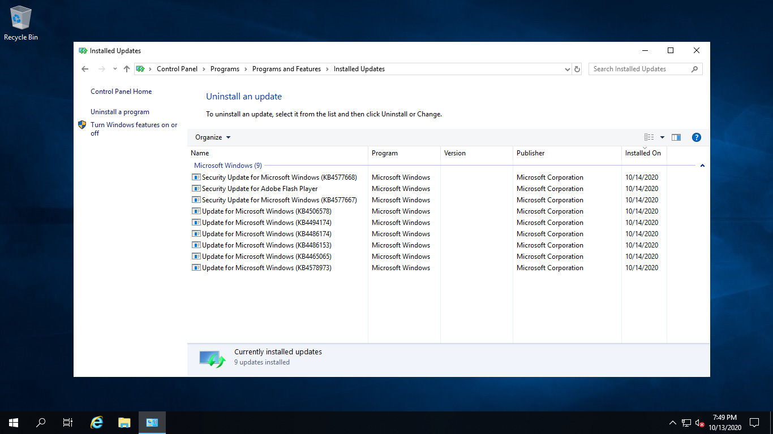Open Uninstall a program link
This screenshot has width=773, height=434.
click(120, 112)
